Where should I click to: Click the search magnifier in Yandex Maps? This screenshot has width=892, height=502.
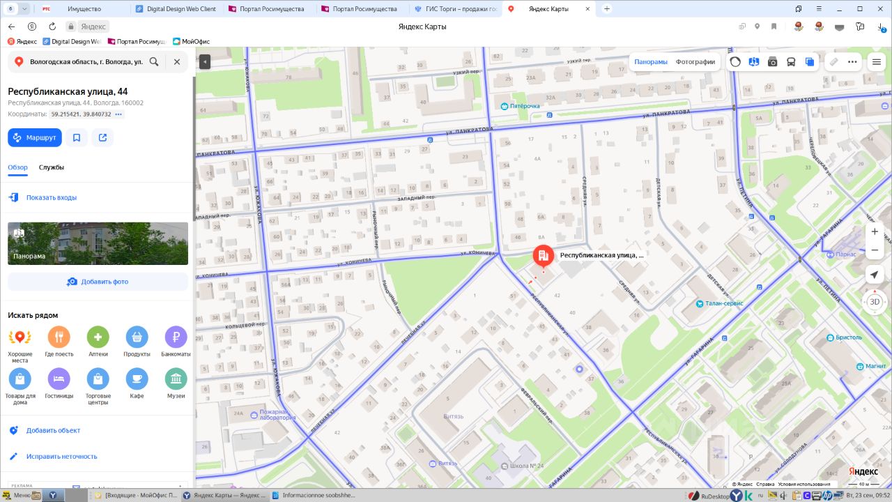[154, 61]
